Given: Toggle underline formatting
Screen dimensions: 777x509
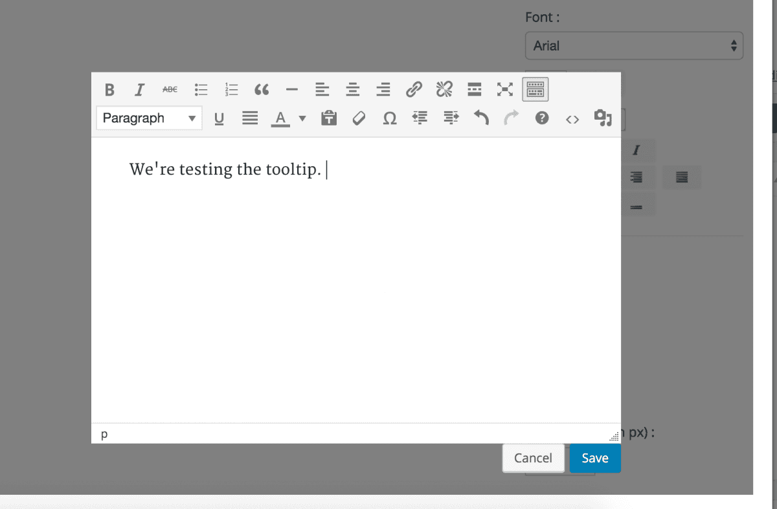Looking at the screenshot, I should 219,118.
